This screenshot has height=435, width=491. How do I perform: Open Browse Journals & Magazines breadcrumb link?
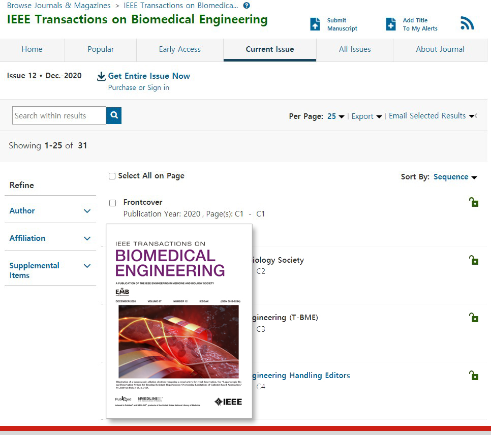57,6
